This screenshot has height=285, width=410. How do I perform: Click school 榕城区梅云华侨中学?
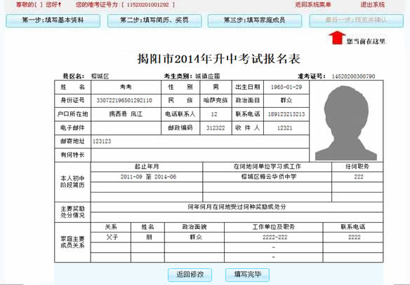269,176
